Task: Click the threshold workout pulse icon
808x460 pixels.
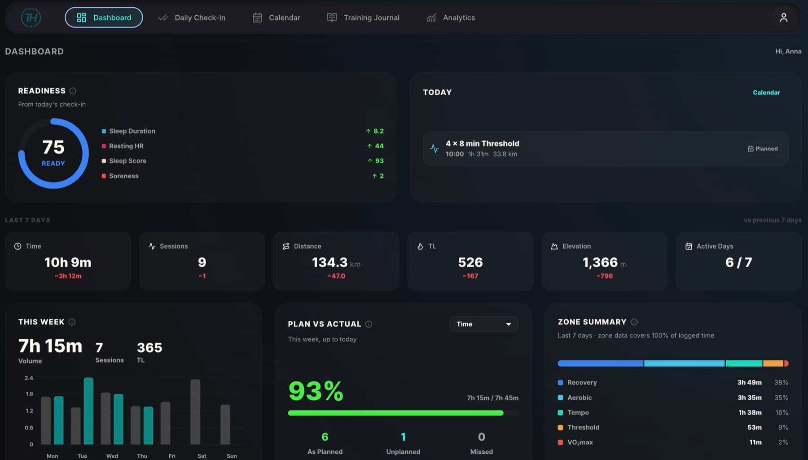Action: tap(434, 148)
